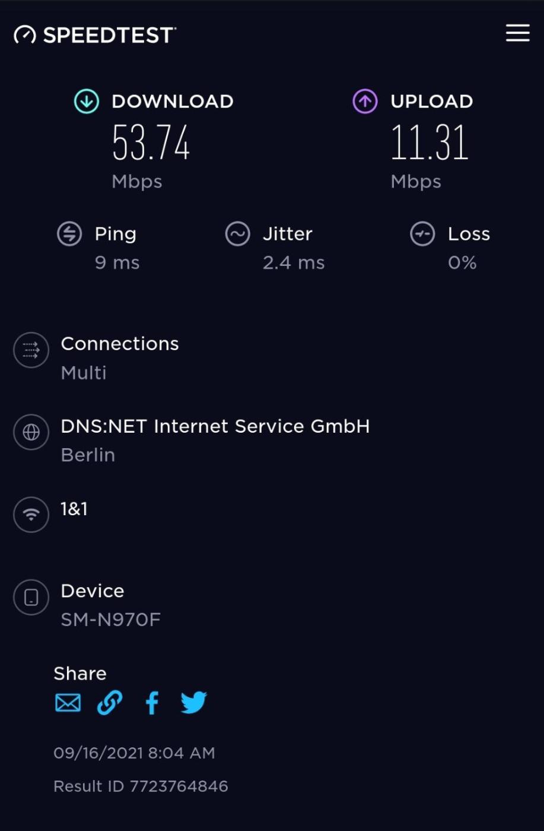Screen dimensions: 544x831
Task: Click the globe server icon
Action: pos(31,432)
